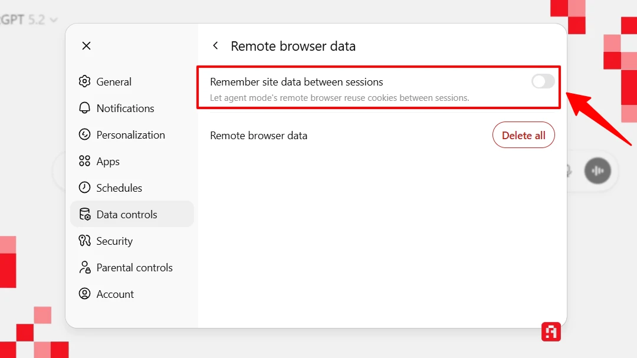Click the General gear icon

click(85, 82)
